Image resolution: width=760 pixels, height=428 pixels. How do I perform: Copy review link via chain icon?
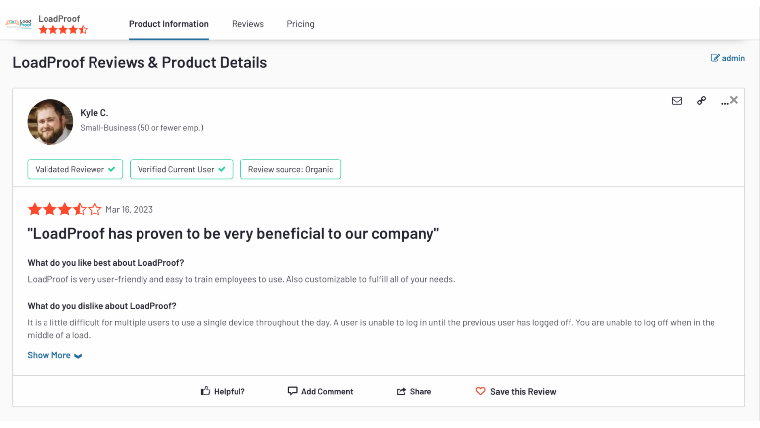pyautogui.click(x=701, y=101)
